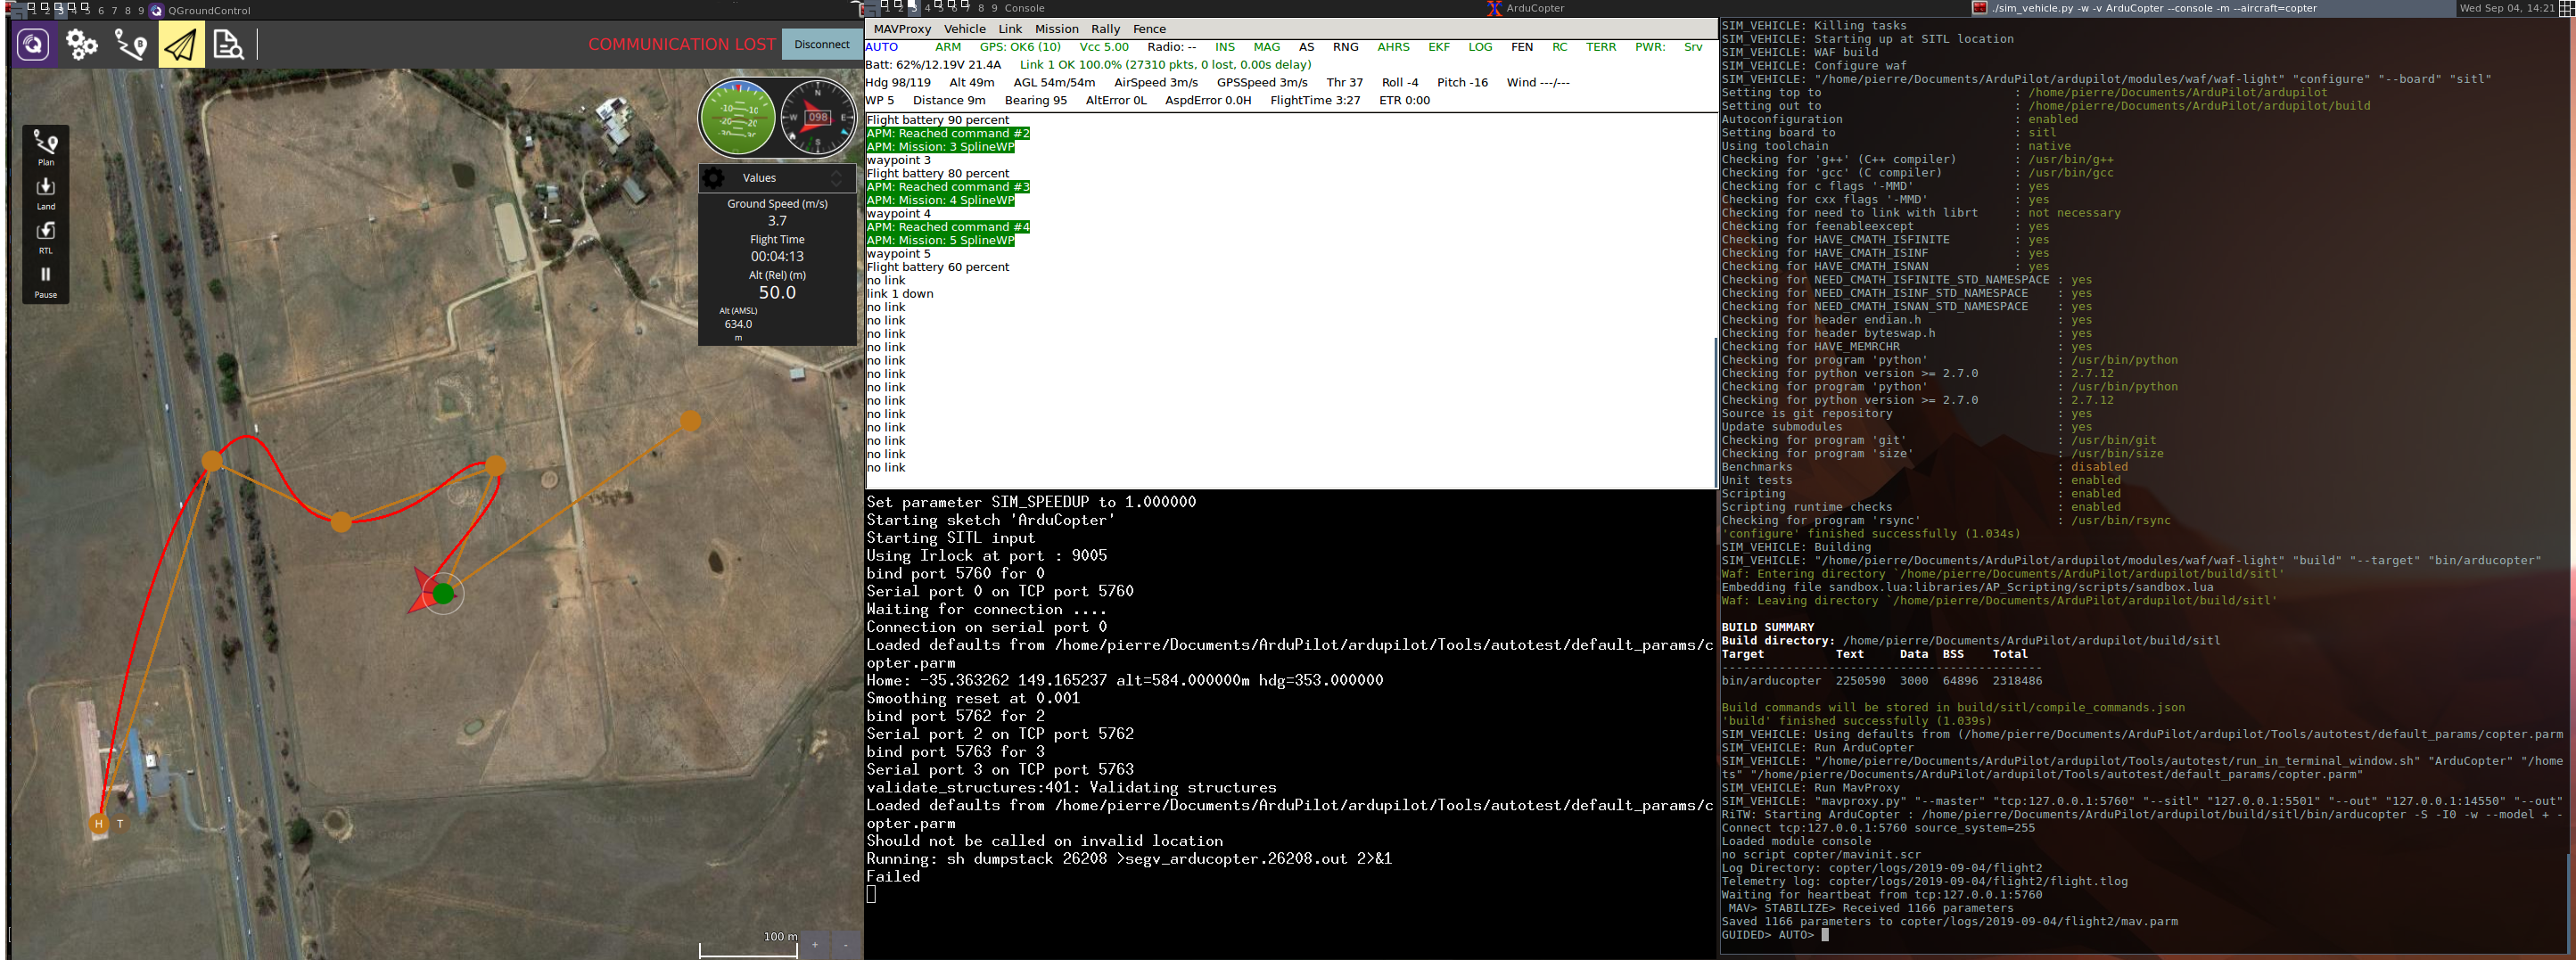The image size is (2576, 960).
Task: Command Land via the sidebar Land icon
Action: [45, 191]
